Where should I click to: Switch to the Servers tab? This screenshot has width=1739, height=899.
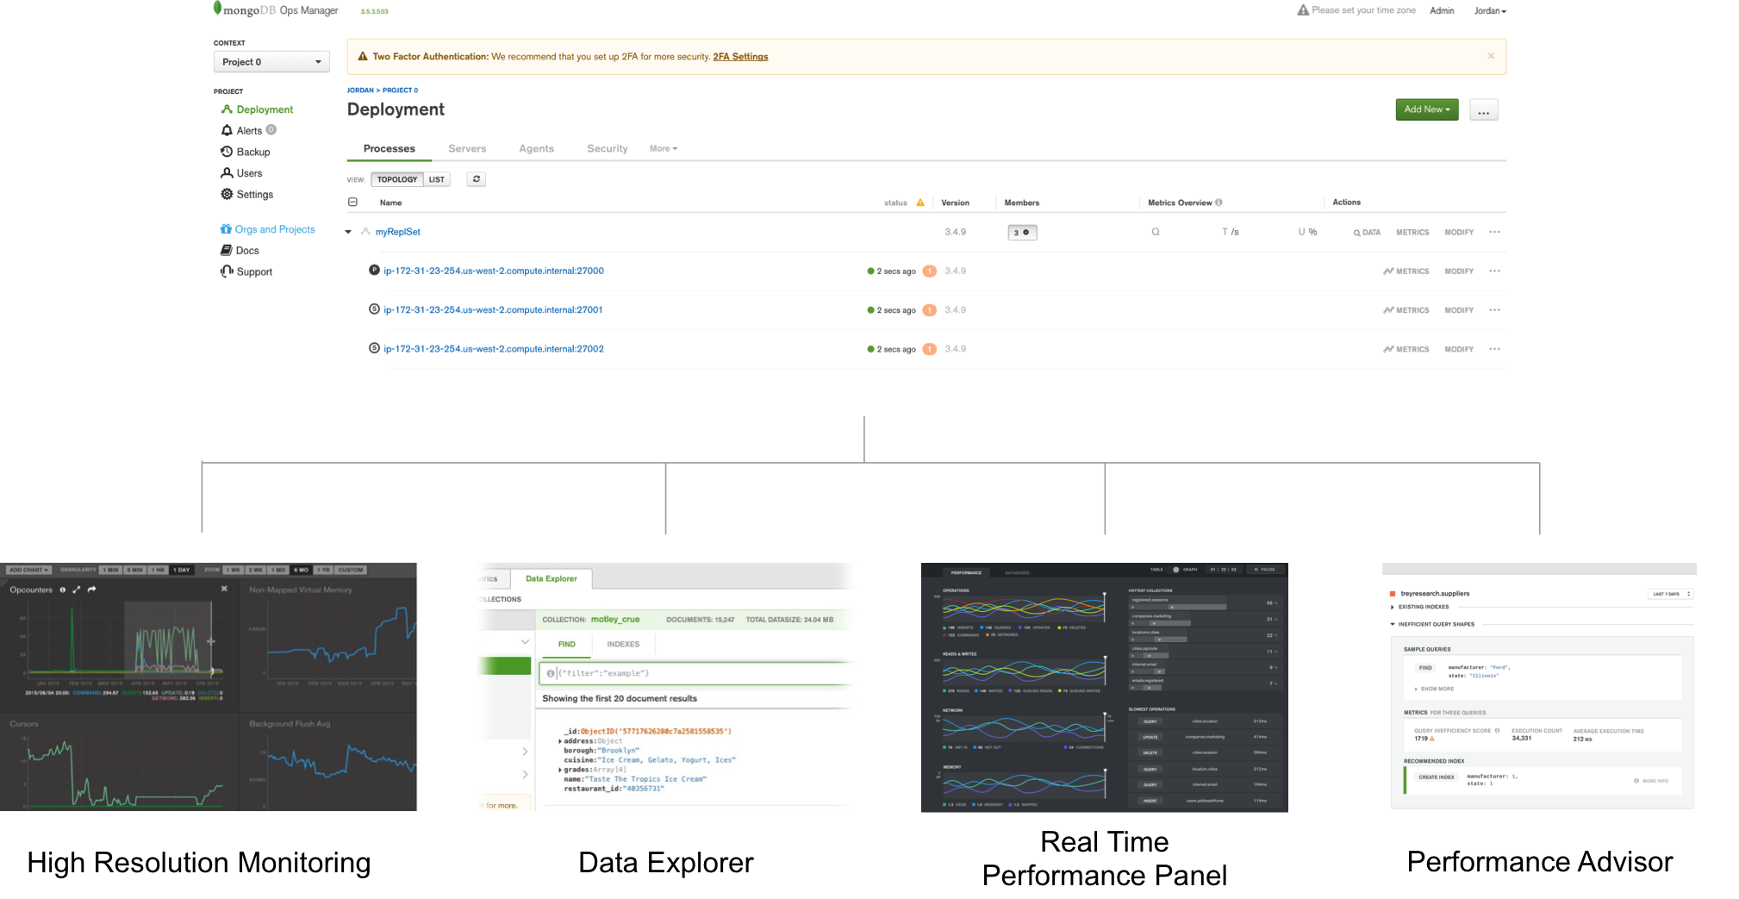(467, 148)
